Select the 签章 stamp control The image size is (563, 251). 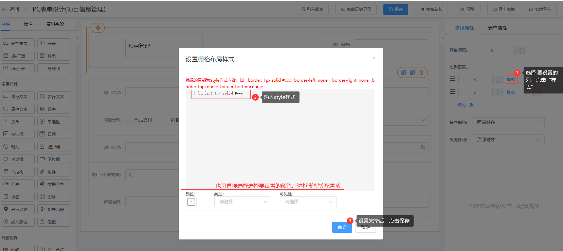tap(54, 222)
